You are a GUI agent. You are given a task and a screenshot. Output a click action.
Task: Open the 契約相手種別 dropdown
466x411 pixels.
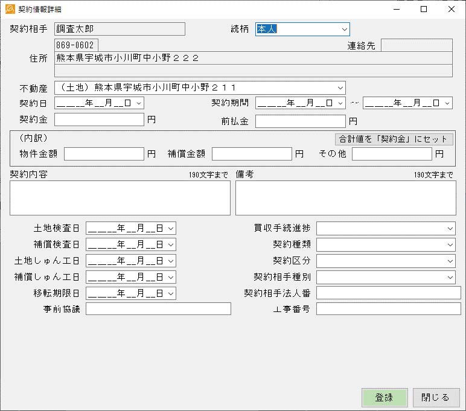point(450,277)
